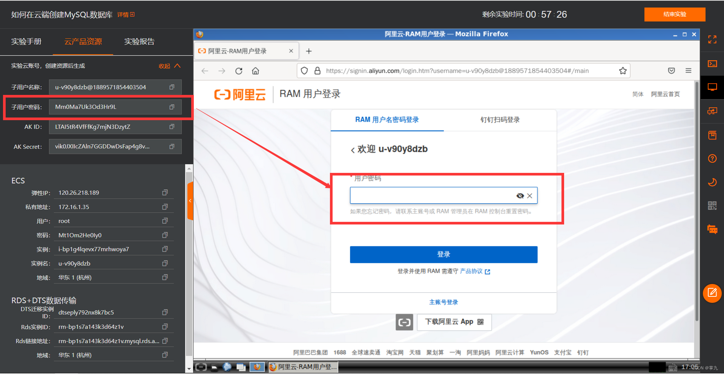Copy the AK Secret value
724x374 pixels.
pyautogui.click(x=172, y=147)
